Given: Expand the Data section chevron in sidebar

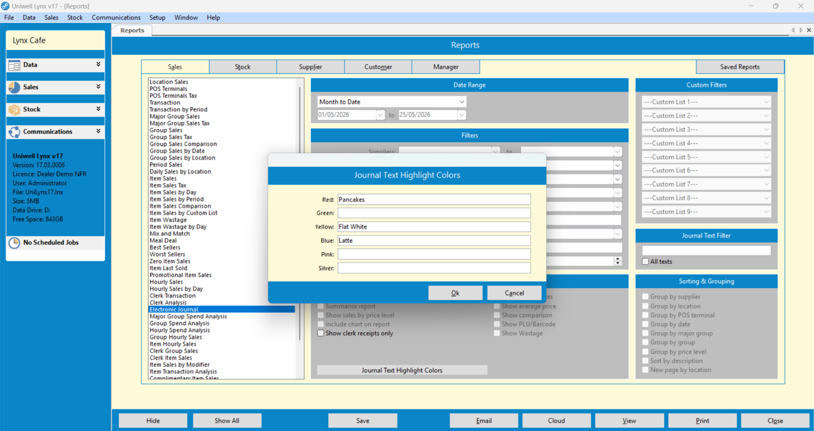Looking at the screenshot, I should [x=98, y=64].
